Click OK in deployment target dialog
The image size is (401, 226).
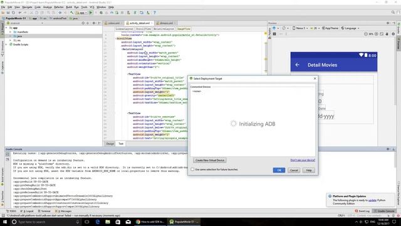(x=279, y=170)
